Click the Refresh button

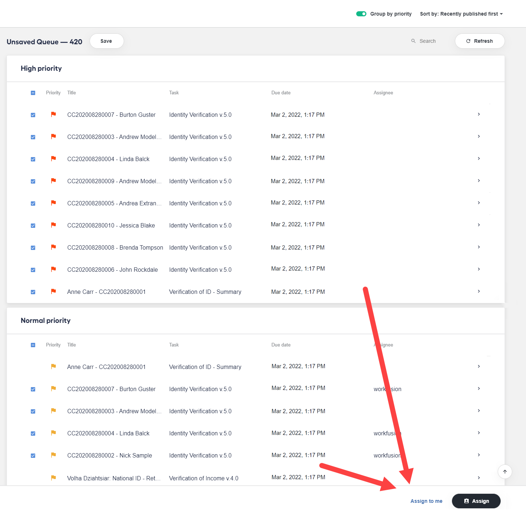pyautogui.click(x=480, y=41)
